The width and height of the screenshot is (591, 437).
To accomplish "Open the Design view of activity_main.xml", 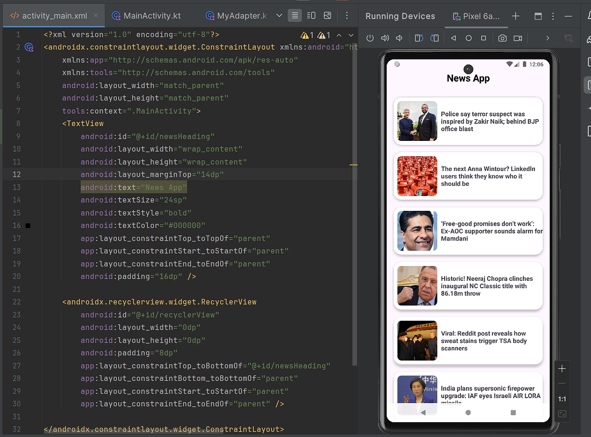I will pyautogui.click(x=327, y=15).
